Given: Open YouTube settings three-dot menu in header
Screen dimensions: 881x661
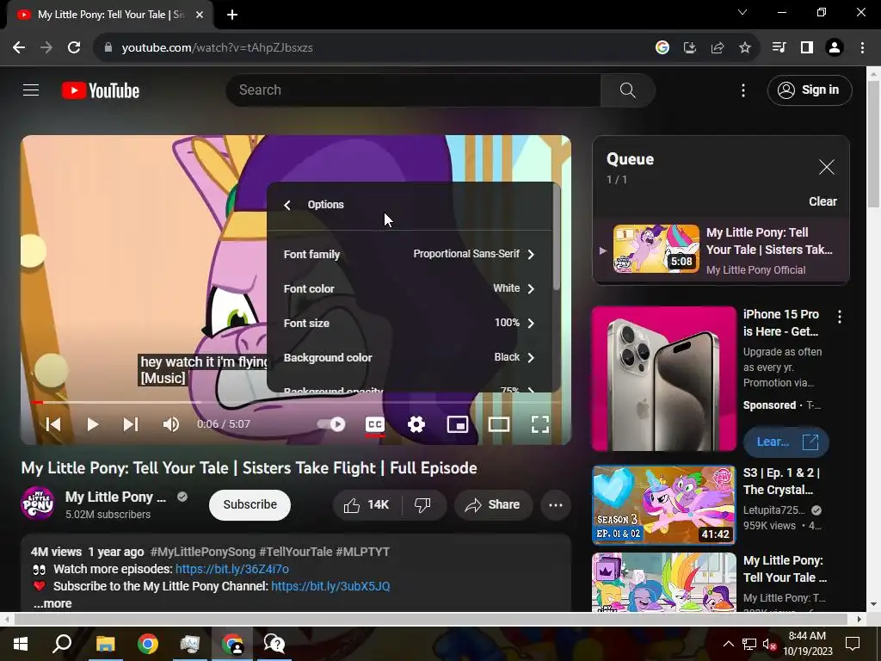Looking at the screenshot, I should point(743,90).
